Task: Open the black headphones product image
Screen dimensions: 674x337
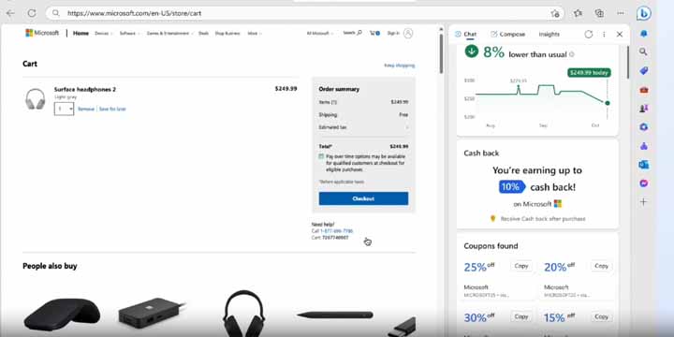Action: pos(243,313)
